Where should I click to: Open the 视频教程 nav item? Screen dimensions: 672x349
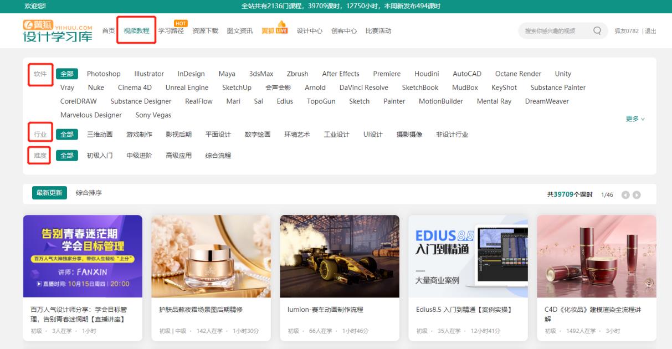click(x=136, y=31)
